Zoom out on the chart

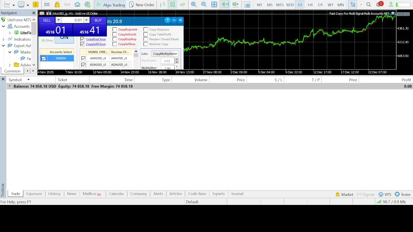[x=204, y=5]
